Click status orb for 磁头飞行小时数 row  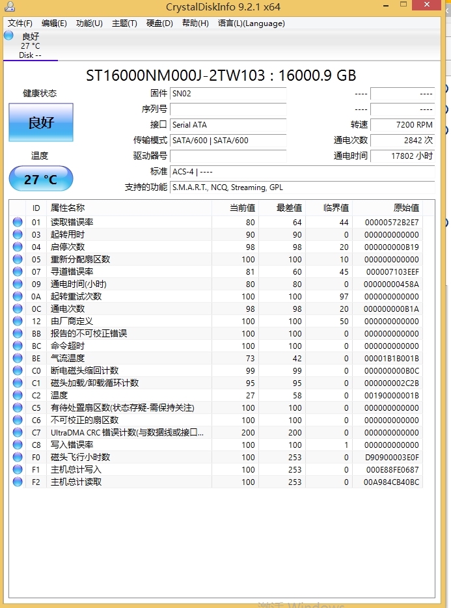18,457
